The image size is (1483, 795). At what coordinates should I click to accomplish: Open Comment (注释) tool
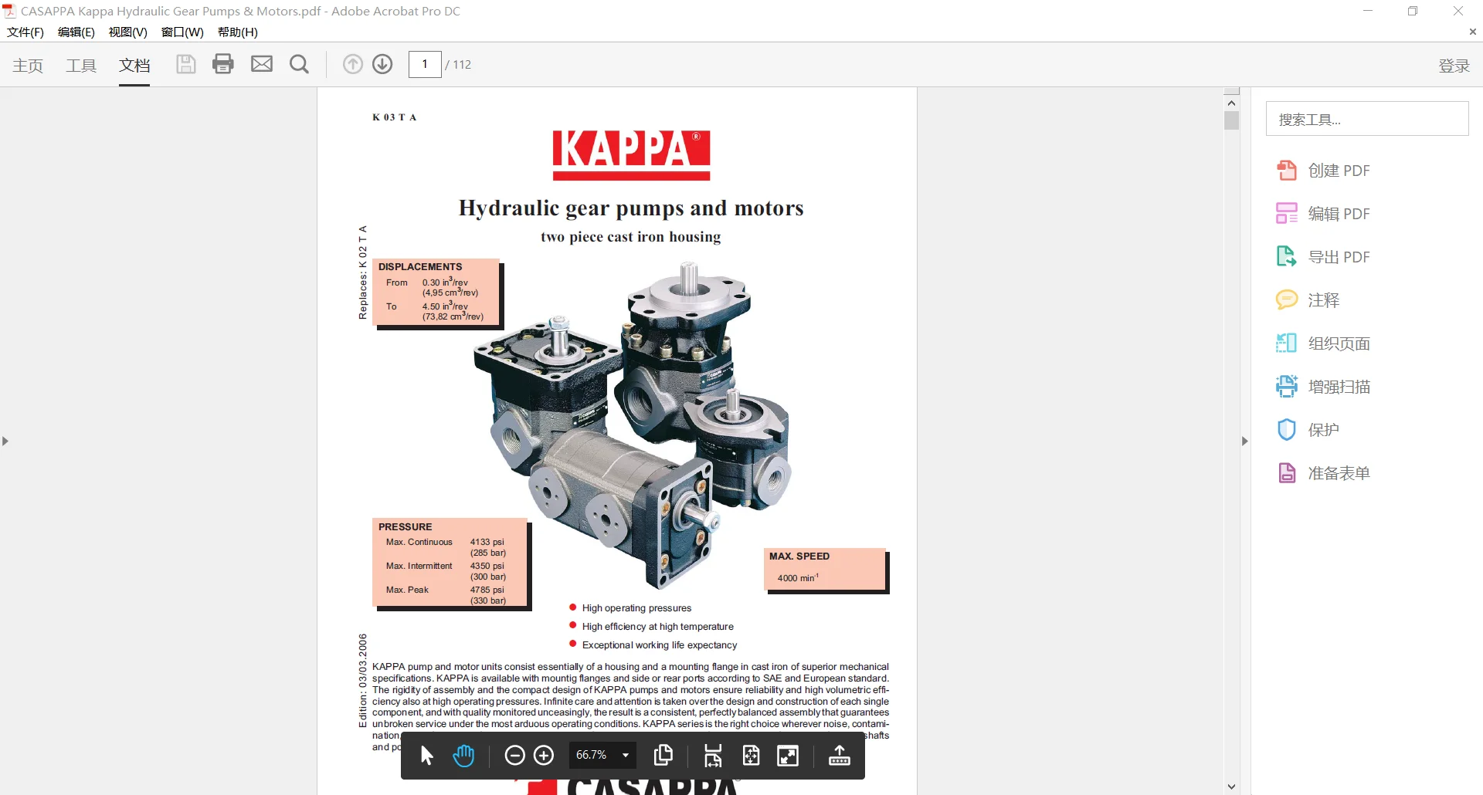[x=1308, y=300]
